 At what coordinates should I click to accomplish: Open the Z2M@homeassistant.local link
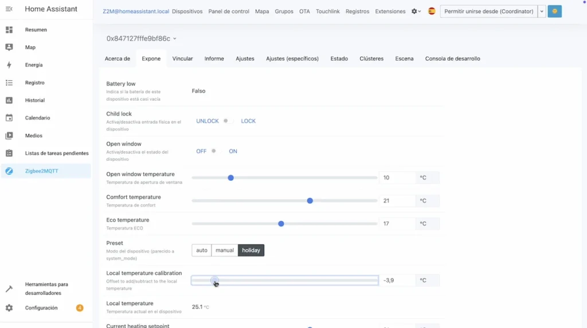pyautogui.click(x=136, y=11)
